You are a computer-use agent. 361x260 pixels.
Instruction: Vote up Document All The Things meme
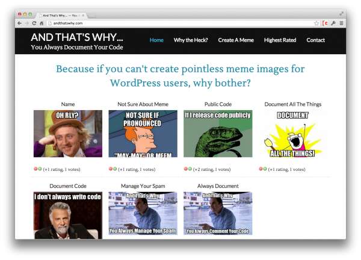point(265,169)
